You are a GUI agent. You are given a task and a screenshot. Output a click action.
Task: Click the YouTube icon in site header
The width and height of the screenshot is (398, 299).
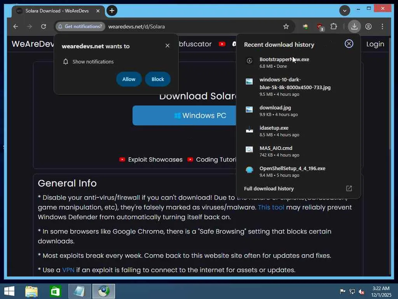click(222, 44)
